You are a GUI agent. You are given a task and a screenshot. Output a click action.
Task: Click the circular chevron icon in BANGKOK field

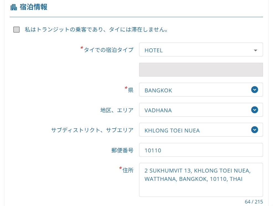254,90
